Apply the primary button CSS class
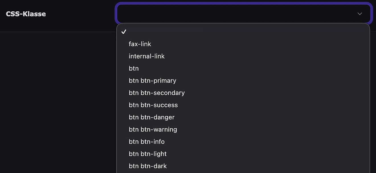 (x=152, y=81)
